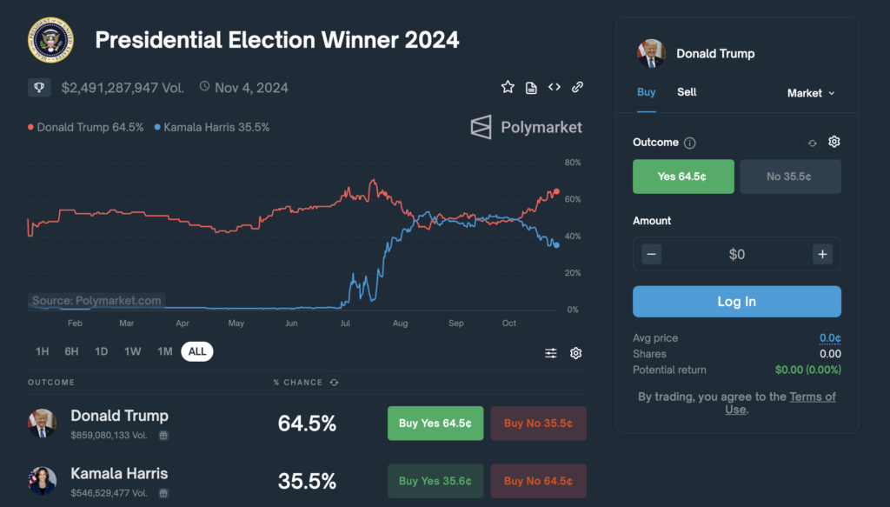Viewport: 890px width, 507px height.
Task: Open chart settings gear icon
Action: 575,352
